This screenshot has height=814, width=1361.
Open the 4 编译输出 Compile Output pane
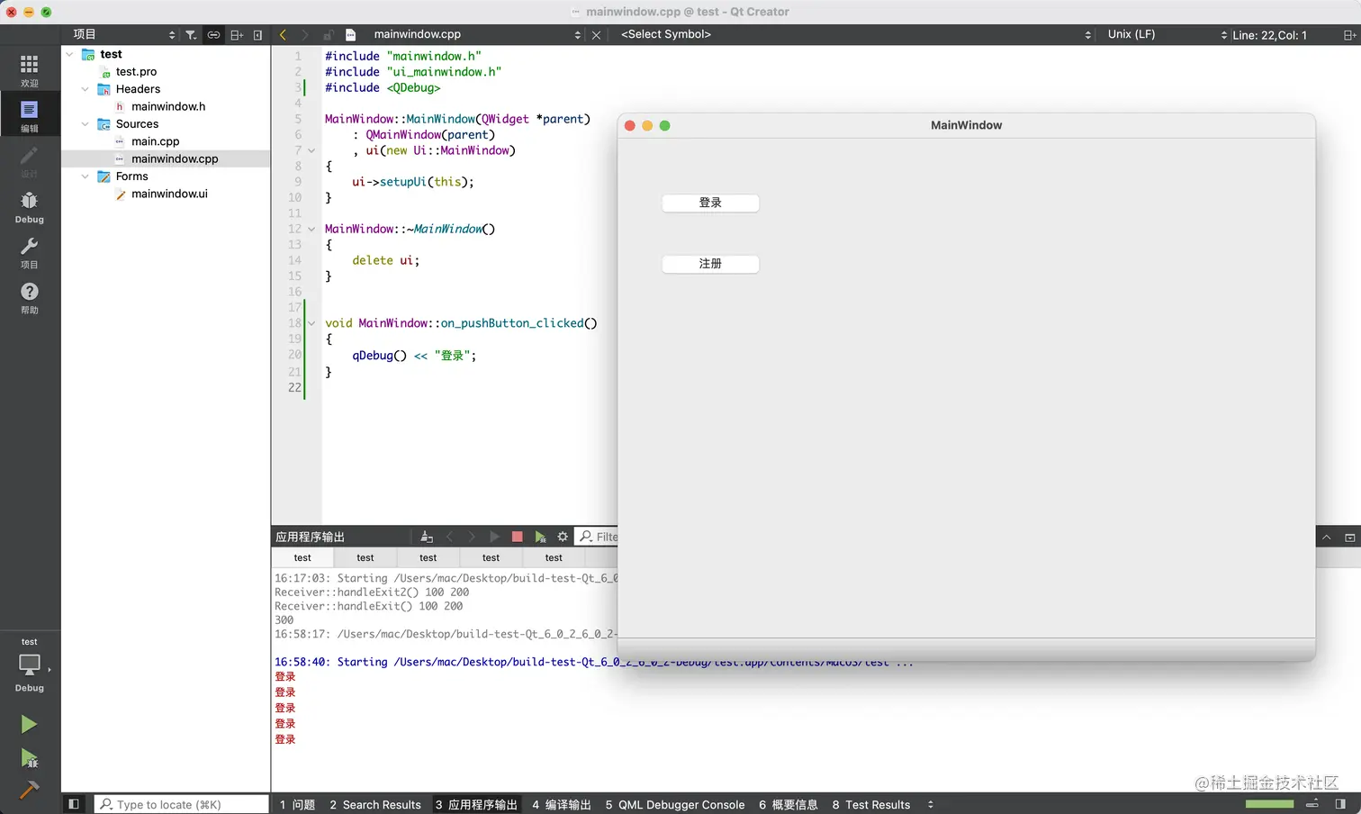(x=562, y=804)
